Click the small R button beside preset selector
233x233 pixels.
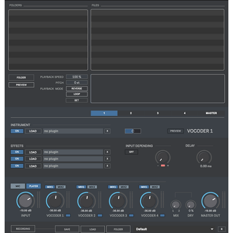pos(221,229)
